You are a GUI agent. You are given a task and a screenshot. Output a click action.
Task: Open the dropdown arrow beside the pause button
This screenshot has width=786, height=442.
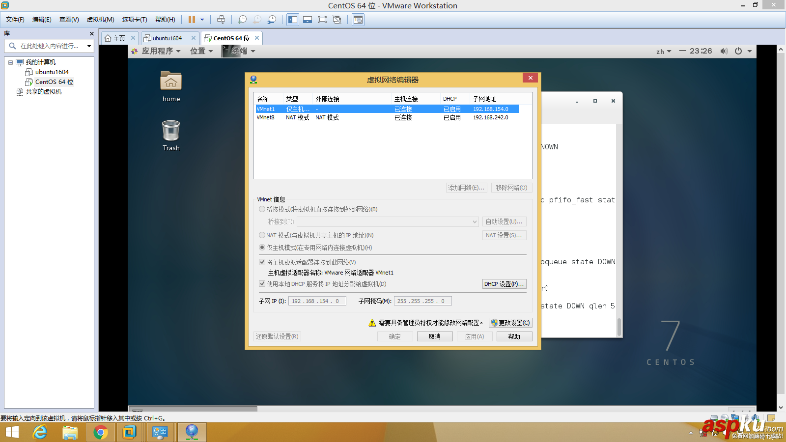(x=202, y=20)
